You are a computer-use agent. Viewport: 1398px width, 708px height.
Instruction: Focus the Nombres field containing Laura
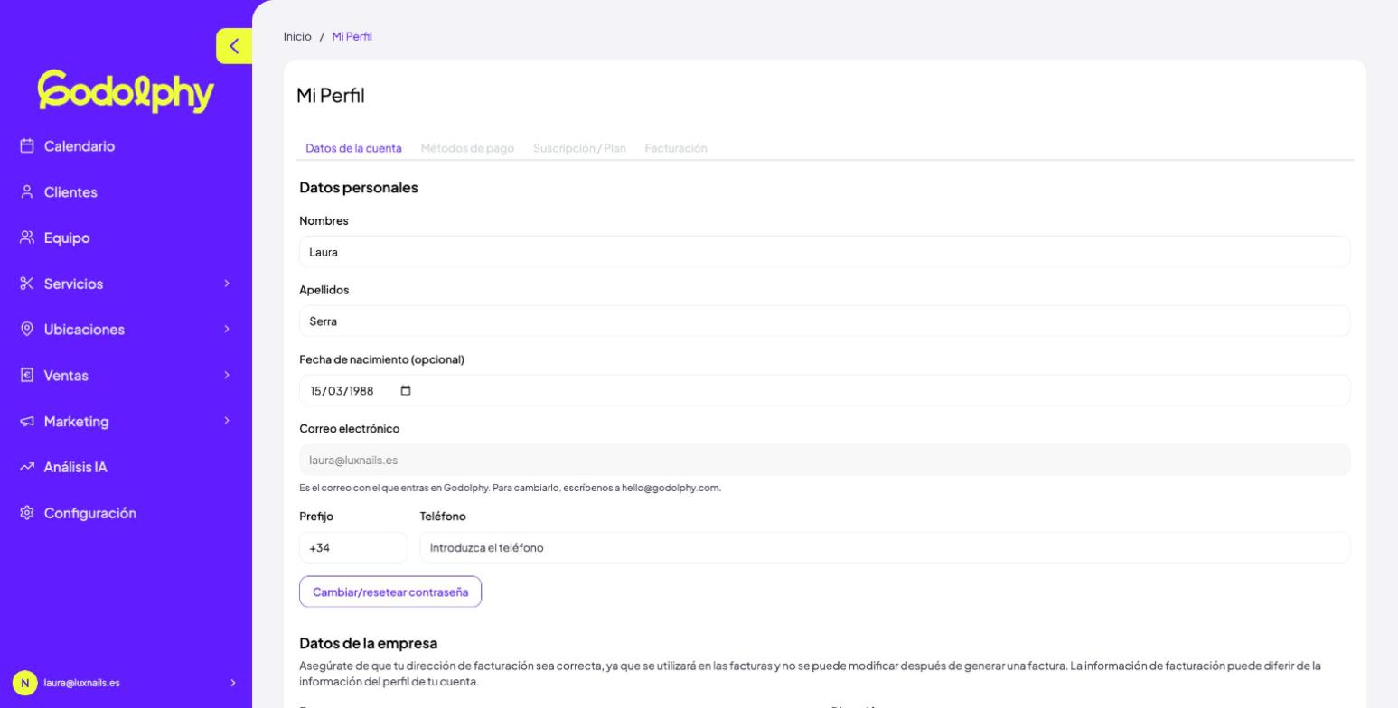click(825, 252)
